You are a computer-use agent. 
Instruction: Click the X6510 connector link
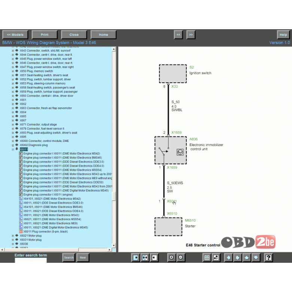point(172,214)
